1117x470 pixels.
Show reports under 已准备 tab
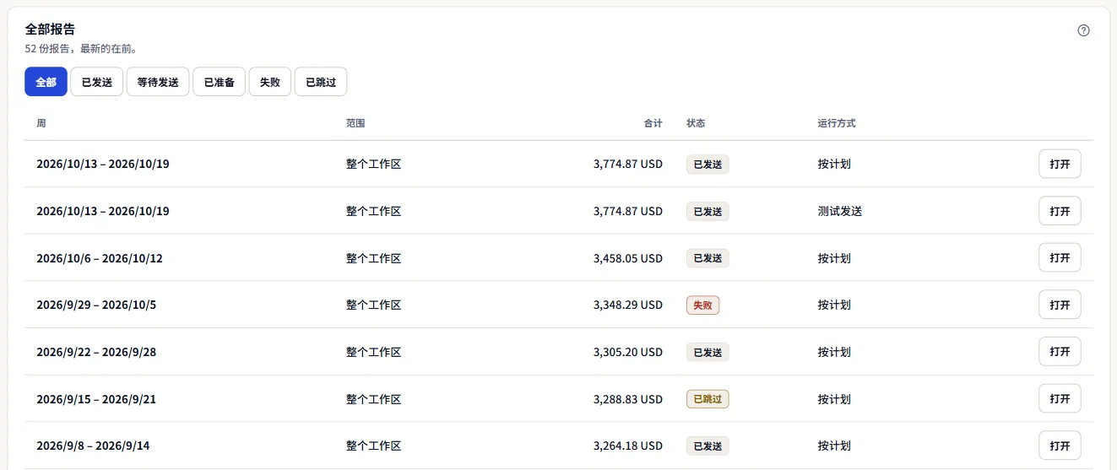click(219, 82)
